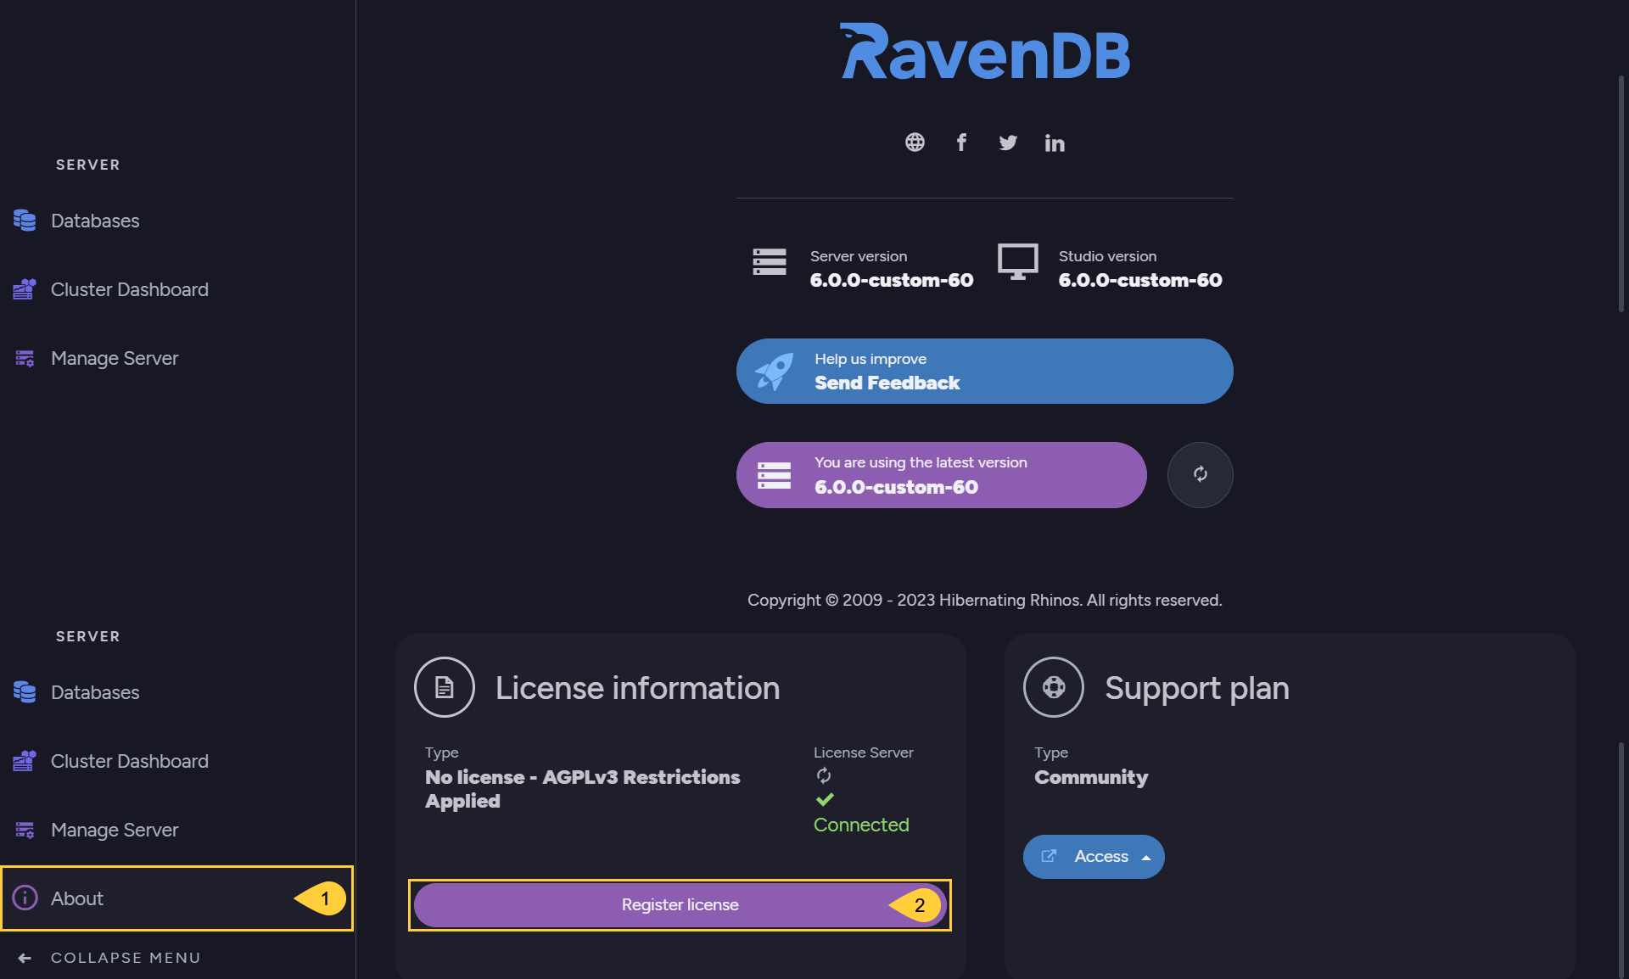1629x979 pixels.
Task: Click the Connected status text
Action: (x=861, y=825)
